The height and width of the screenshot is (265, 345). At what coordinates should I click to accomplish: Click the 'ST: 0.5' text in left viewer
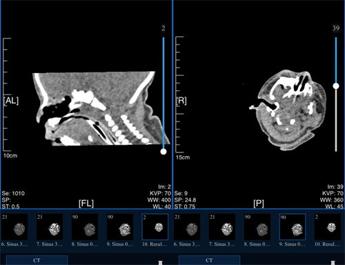coord(10,206)
